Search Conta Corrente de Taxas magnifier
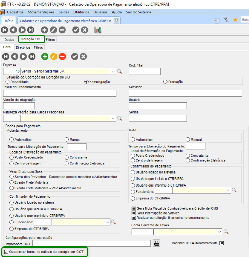 click(226, 232)
